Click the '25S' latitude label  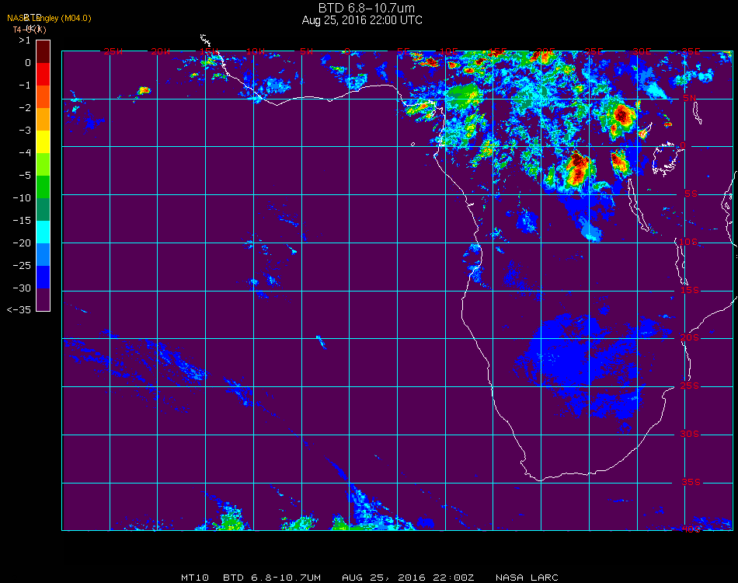pyautogui.click(x=690, y=386)
